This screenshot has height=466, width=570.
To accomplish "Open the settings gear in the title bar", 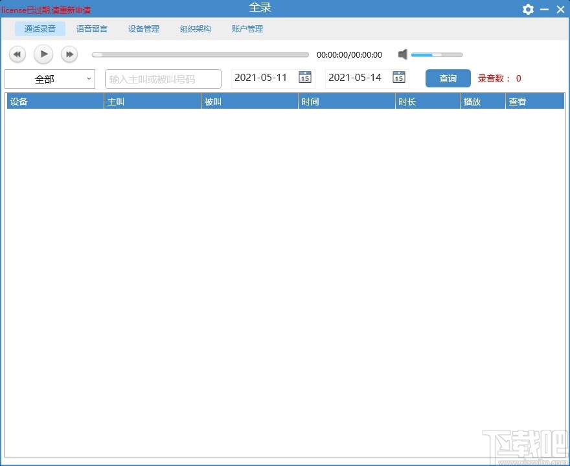I will click(x=528, y=9).
